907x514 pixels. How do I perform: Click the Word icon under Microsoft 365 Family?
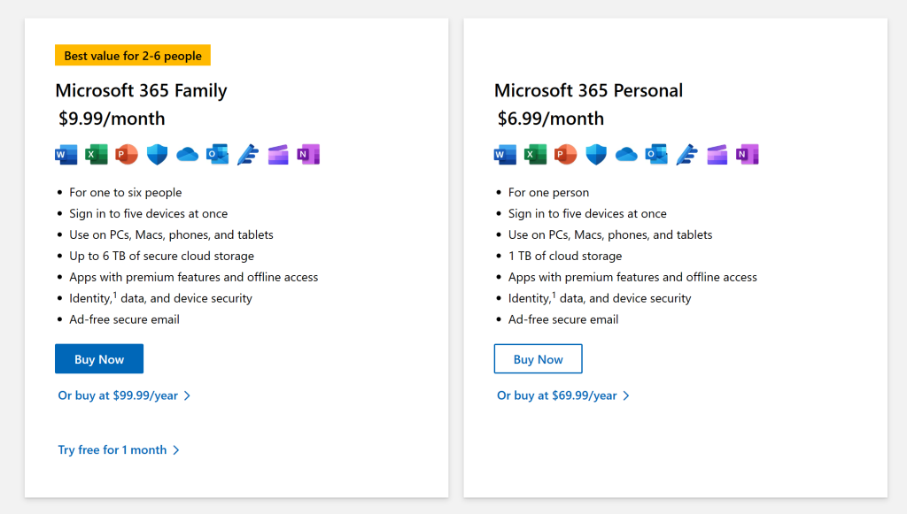[x=66, y=155]
